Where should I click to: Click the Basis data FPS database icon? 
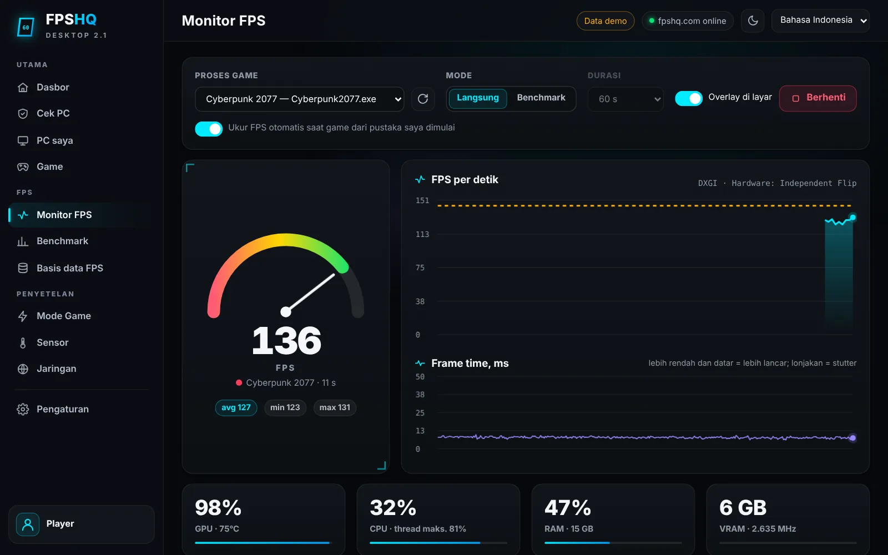click(23, 268)
